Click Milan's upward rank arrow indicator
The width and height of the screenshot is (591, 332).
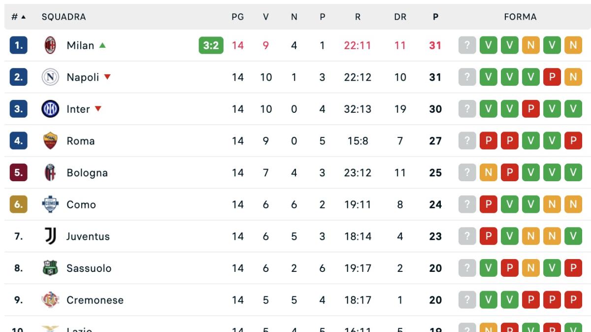coord(103,45)
